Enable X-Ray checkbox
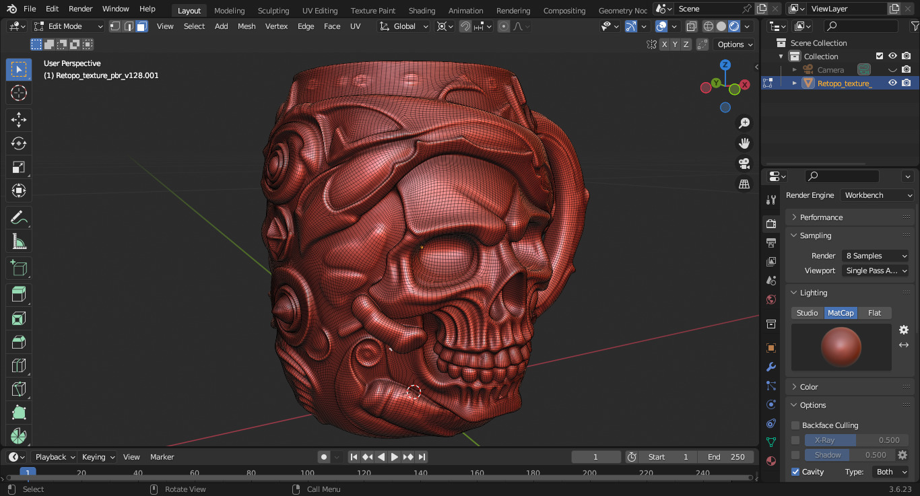Viewport: 920px width, 496px height. pos(795,440)
